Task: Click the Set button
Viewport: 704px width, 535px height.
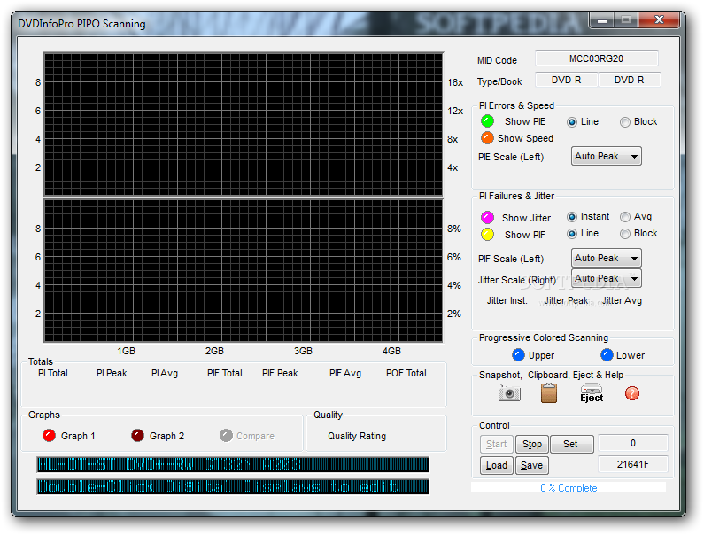Action: [x=571, y=444]
